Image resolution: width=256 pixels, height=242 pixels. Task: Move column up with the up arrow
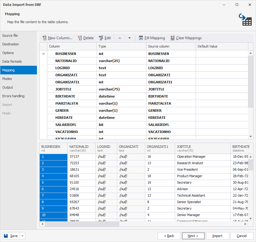(x=120, y=38)
